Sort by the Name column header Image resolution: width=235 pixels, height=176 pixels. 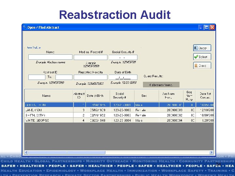pos(49,95)
